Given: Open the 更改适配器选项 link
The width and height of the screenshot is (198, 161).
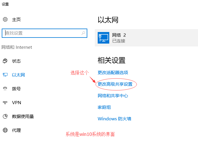Looking at the screenshot, I should 113,72.
